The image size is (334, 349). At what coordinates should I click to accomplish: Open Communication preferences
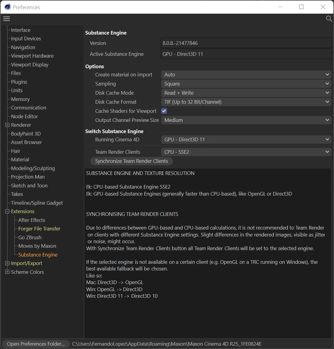[29, 108]
